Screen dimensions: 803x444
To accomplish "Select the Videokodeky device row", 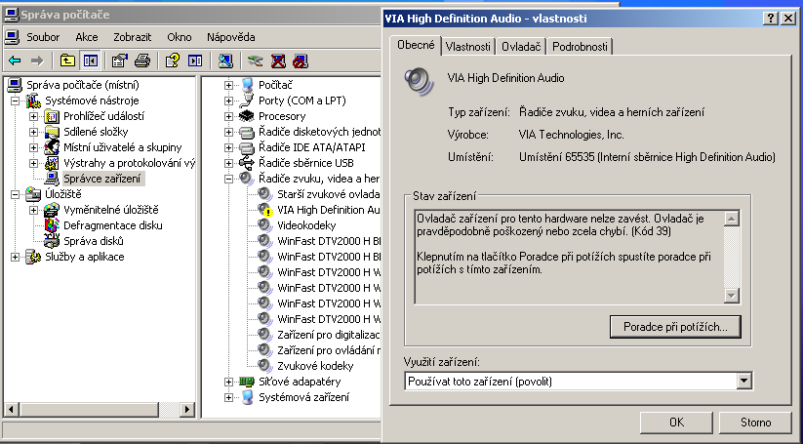I will [306, 225].
